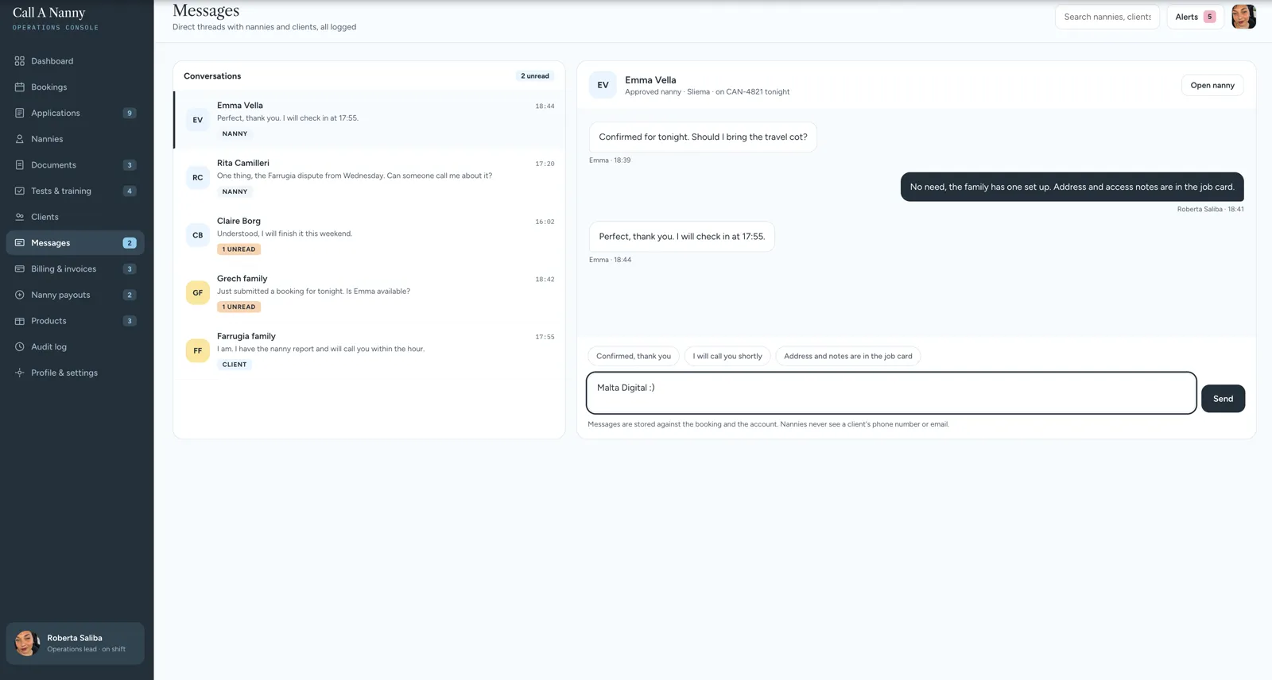Click the 'Confirmed for tonight' message bubble

[x=703, y=137]
